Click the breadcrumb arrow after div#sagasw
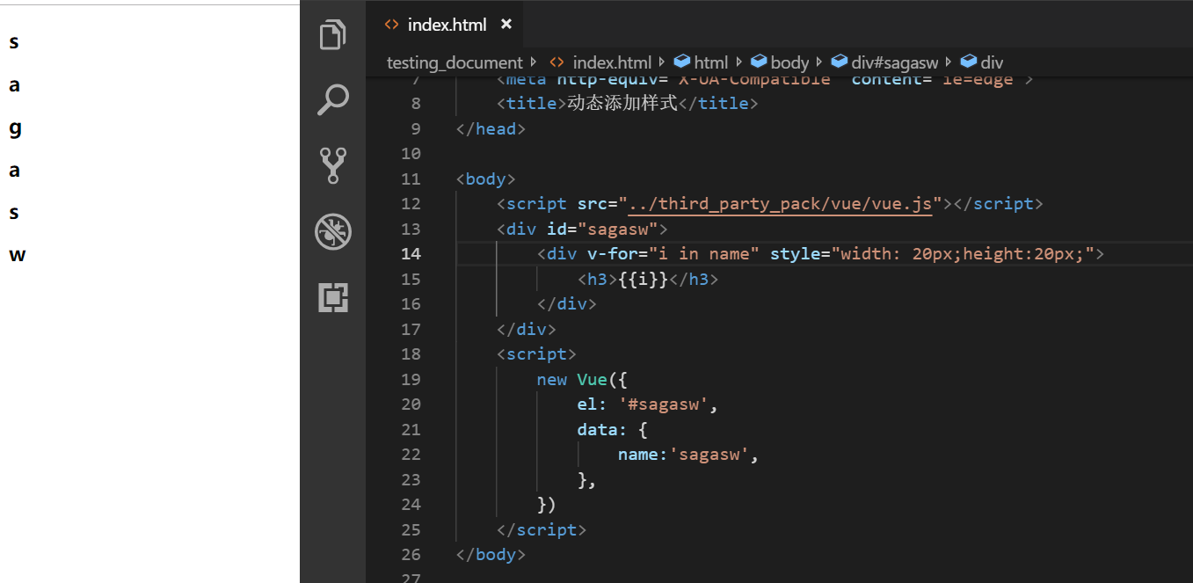Viewport: 1193px width, 583px height. [x=949, y=62]
